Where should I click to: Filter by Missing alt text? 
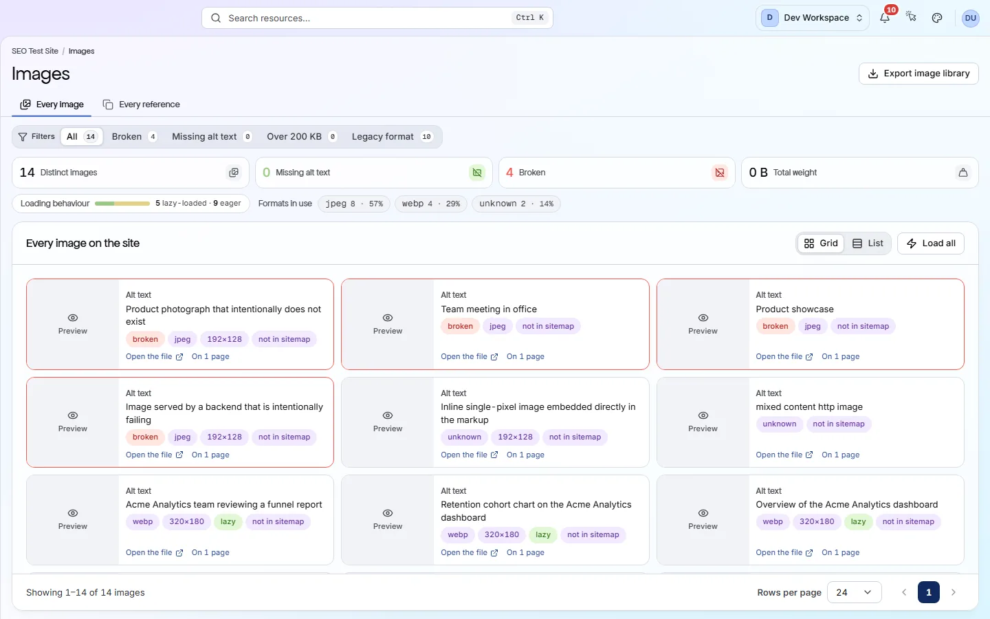(x=212, y=137)
